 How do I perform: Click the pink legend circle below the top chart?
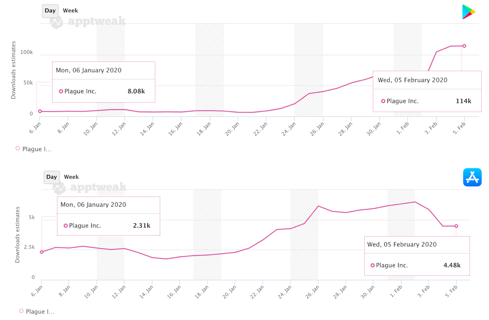pos(18,149)
